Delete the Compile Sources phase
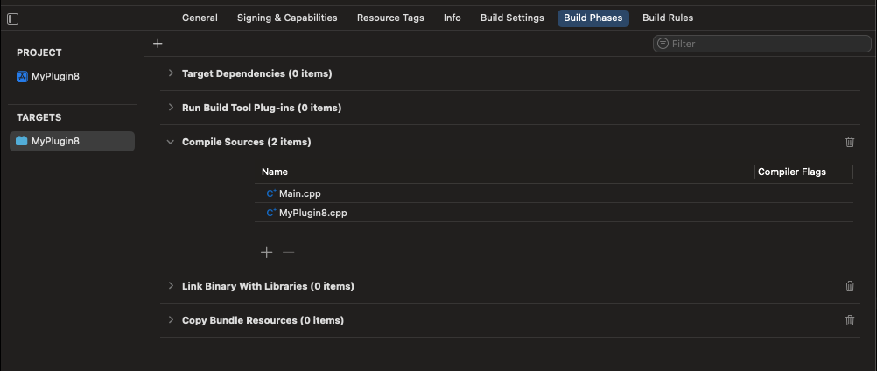The image size is (877, 371). point(850,142)
